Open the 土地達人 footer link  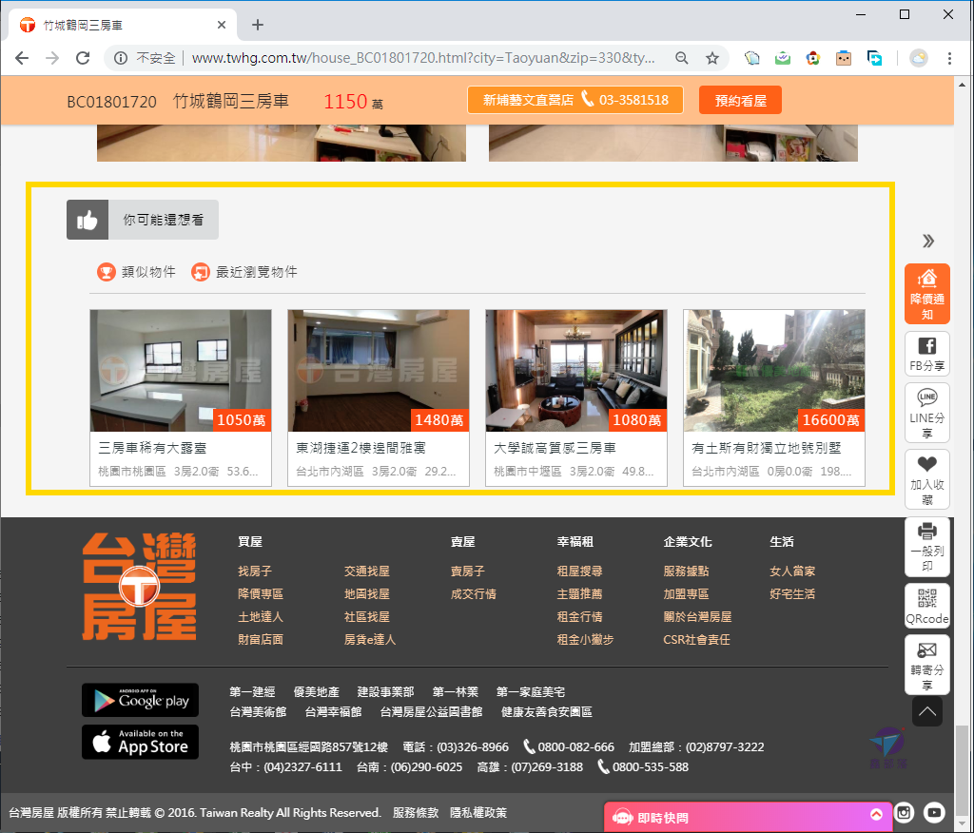click(261, 617)
